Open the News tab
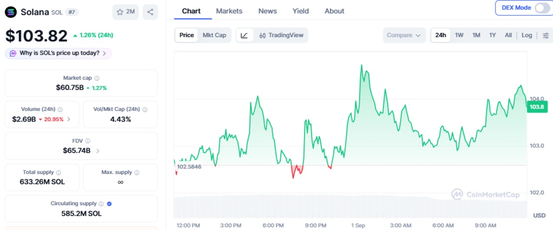Screen dimensions: 553x230 pos(268,11)
